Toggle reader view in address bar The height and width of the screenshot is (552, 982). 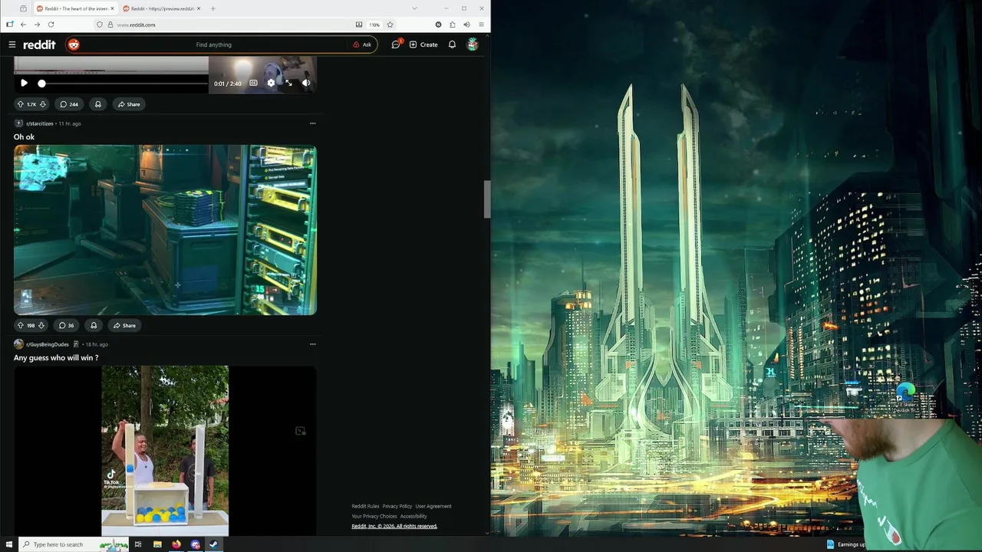pos(358,25)
